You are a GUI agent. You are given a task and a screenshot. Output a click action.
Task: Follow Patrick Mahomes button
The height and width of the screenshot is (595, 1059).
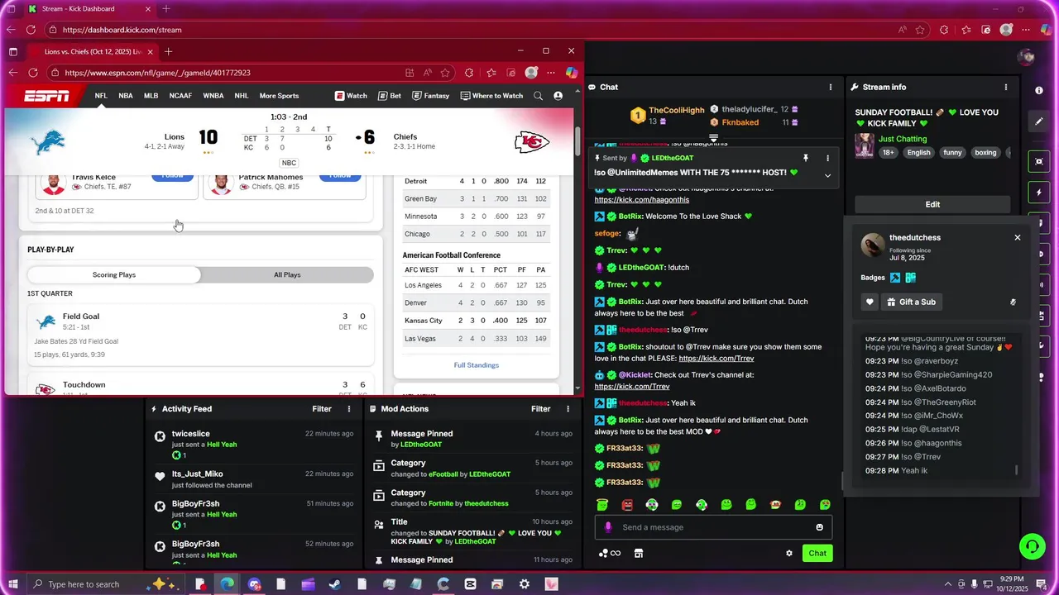tap(340, 176)
